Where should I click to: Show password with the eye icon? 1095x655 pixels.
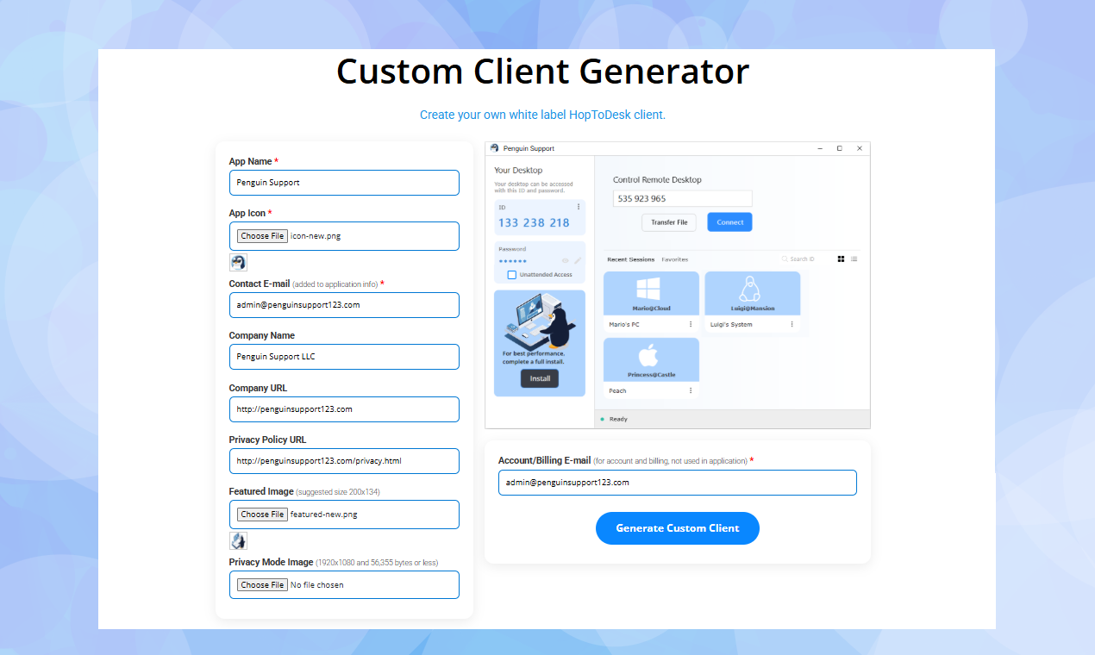(x=566, y=260)
